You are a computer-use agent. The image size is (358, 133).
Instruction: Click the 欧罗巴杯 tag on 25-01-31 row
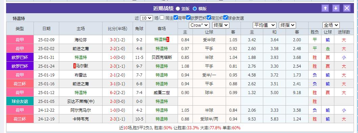tap(20, 57)
